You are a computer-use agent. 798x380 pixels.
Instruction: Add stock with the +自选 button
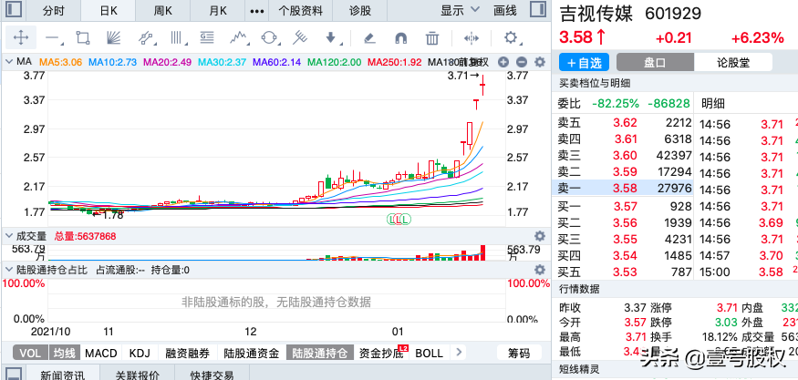[x=584, y=63]
